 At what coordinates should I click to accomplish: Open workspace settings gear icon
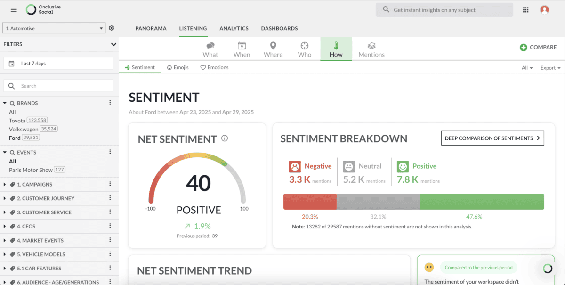click(112, 28)
